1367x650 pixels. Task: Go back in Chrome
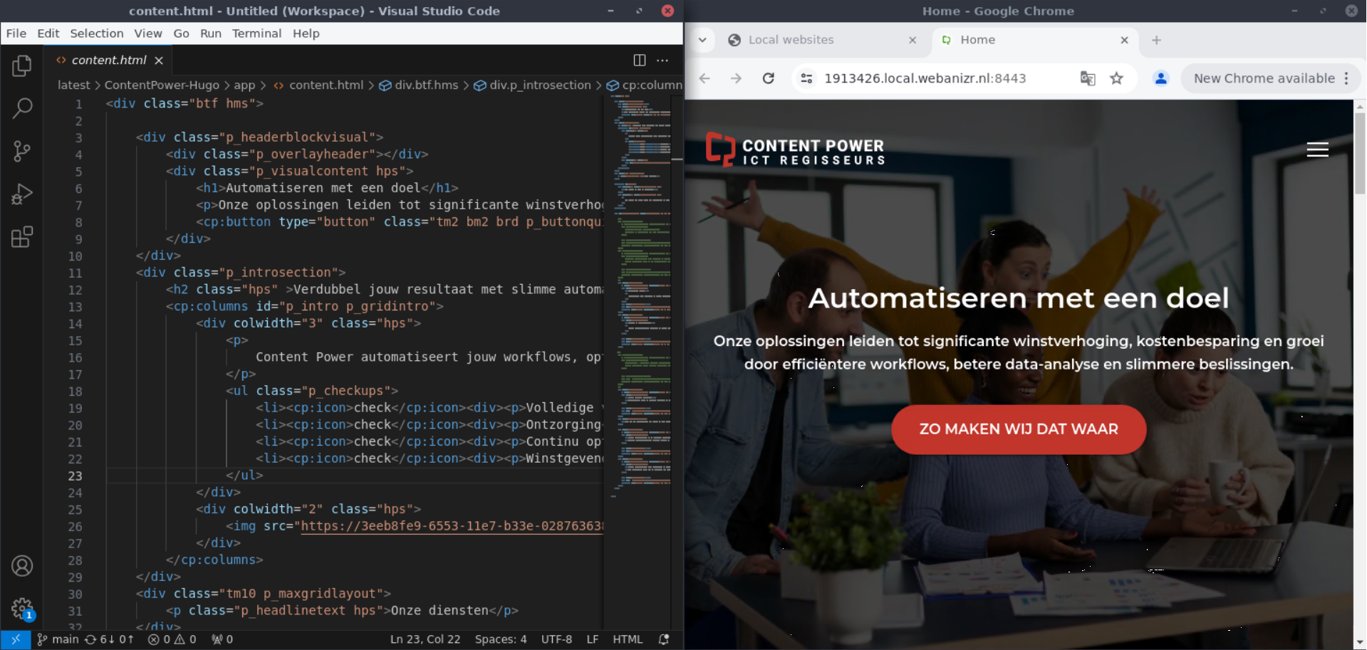point(705,78)
